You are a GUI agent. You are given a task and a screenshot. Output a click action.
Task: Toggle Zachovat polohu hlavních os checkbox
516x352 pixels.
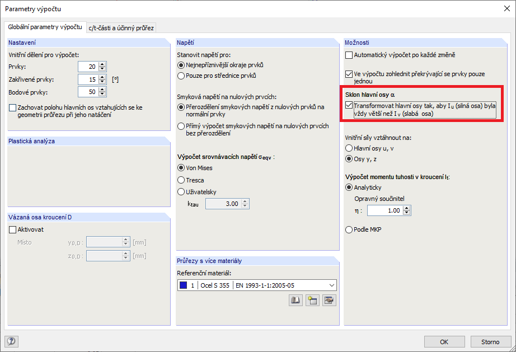pyautogui.click(x=12, y=107)
